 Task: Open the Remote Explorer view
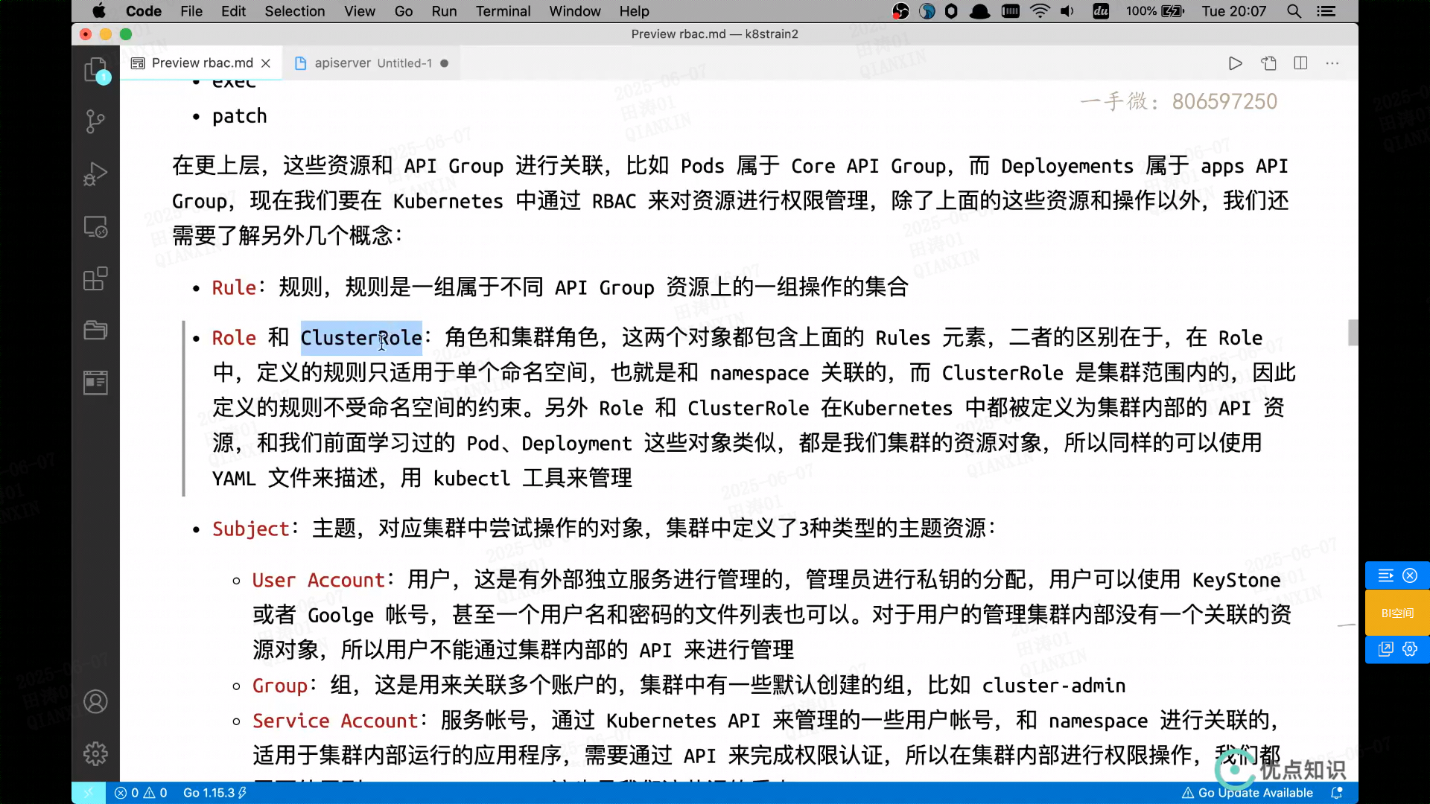[x=95, y=226]
